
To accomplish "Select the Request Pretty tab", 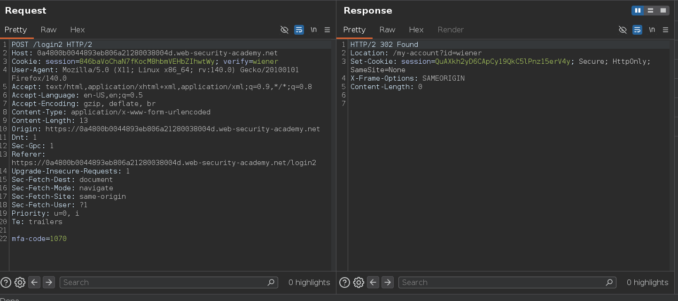I will (16, 30).
